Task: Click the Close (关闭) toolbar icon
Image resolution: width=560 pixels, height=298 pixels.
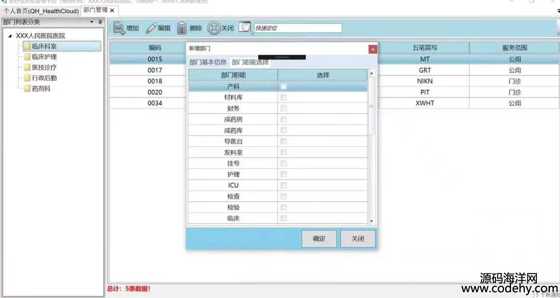Action: [213, 28]
